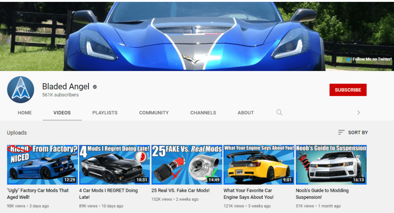
Task: Select the PLAYLISTS tab
Action: coord(105,113)
